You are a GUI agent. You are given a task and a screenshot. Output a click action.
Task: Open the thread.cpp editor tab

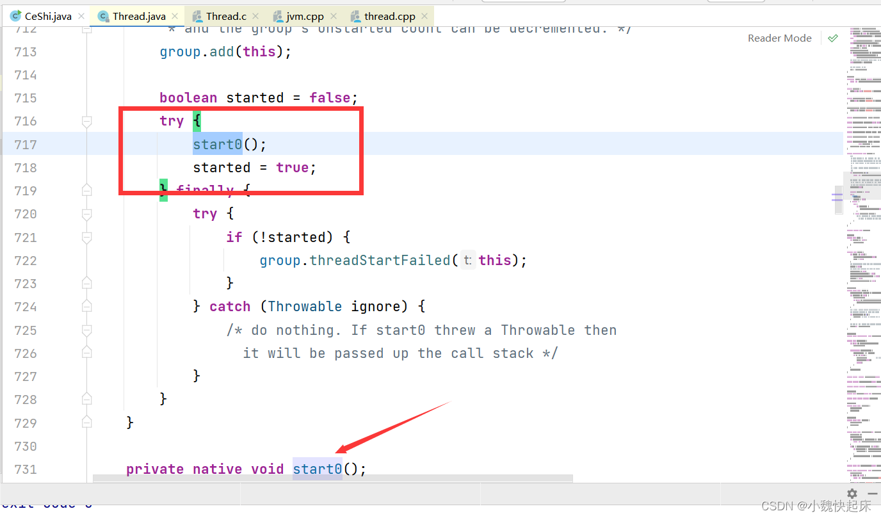pos(389,16)
